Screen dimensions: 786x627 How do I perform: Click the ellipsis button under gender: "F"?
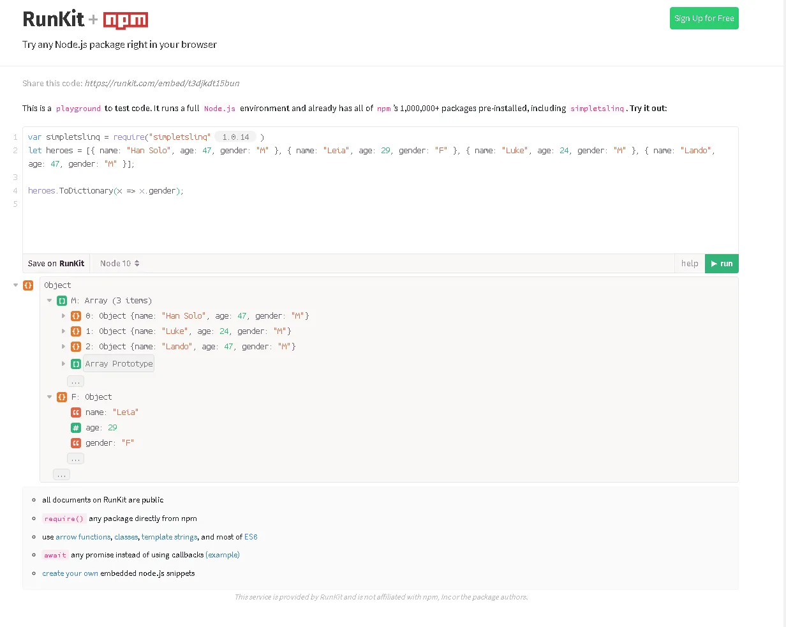[75, 459]
